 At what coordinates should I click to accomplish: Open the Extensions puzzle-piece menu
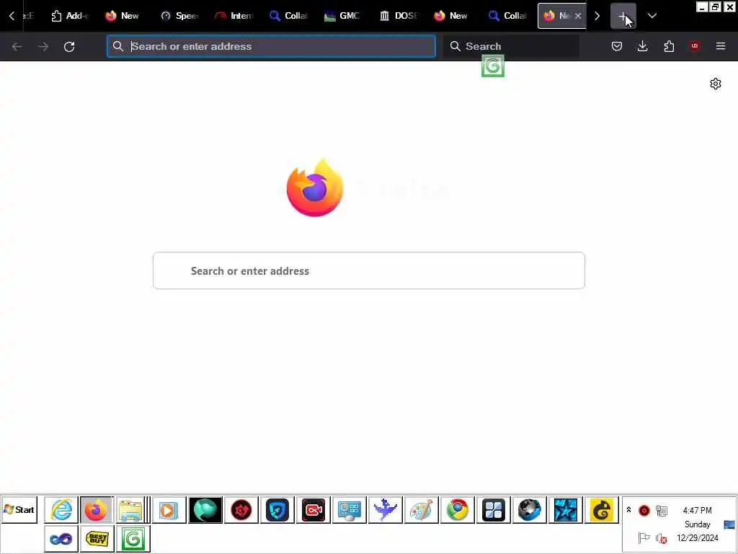pyautogui.click(x=669, y=46)
